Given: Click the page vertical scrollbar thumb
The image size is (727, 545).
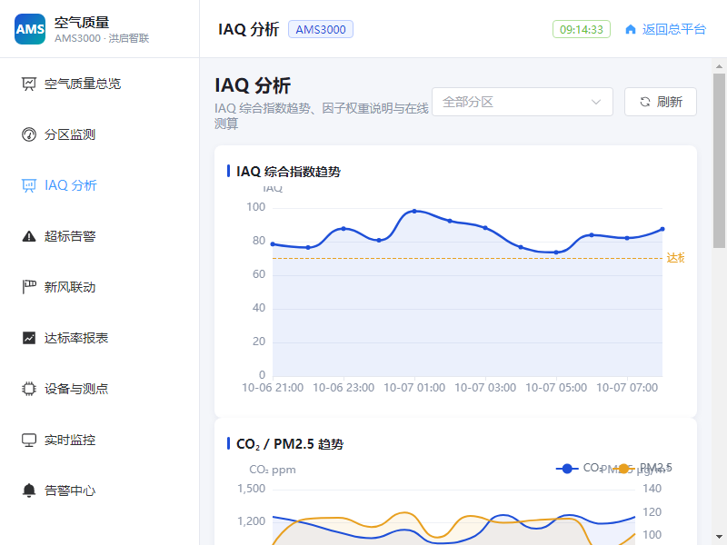Looking at the screenshot, I should coord(719,161).
